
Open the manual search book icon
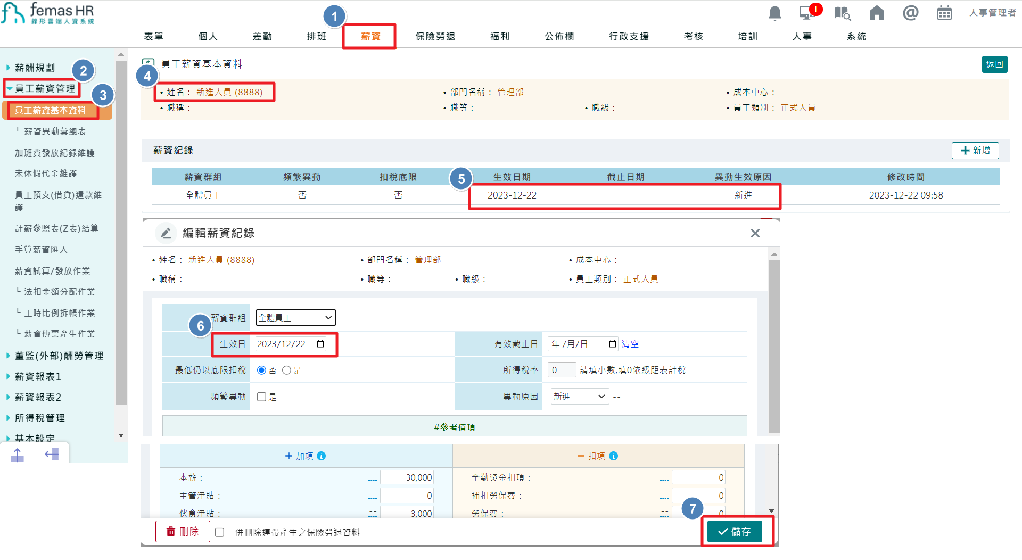coord(842,13)
